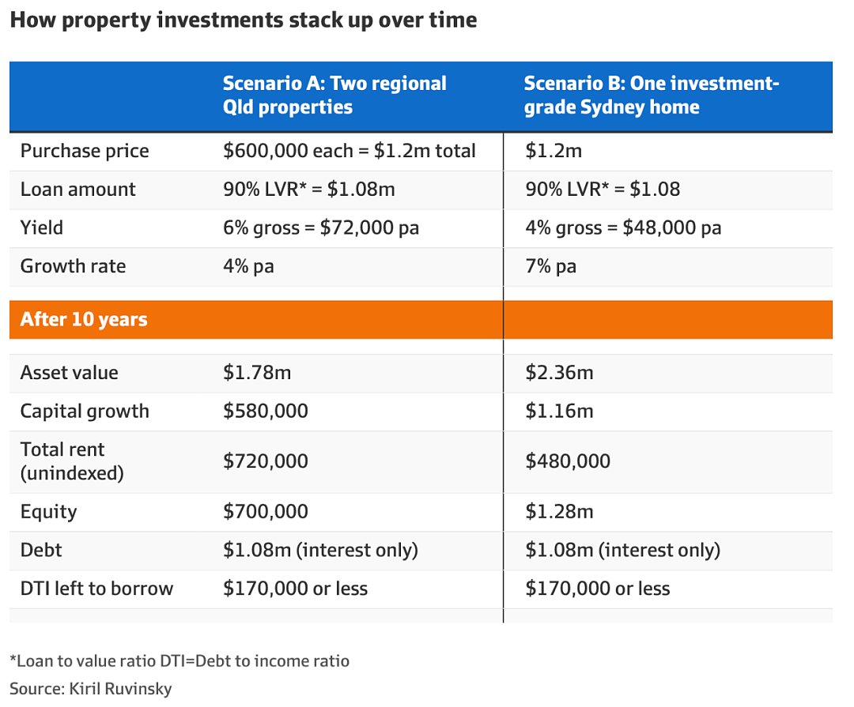
Task: Click the $720,000 total rent value
Action: 265,461
